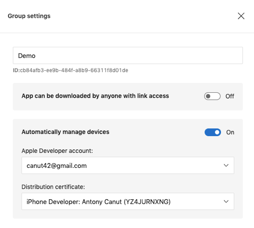Disable the Automatically manage devices switch
The width and height of the screenshot is (254, 228).
tap(212, 132)
